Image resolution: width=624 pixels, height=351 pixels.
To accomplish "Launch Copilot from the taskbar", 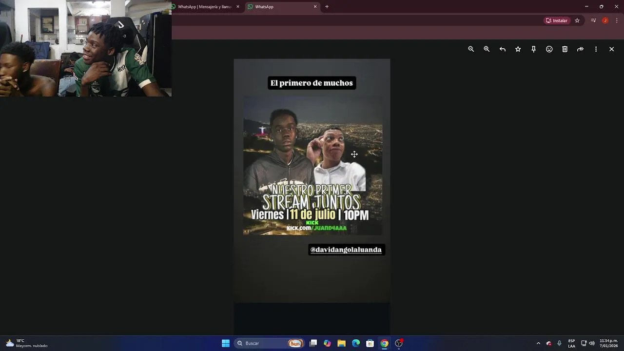I will [327, 343].
